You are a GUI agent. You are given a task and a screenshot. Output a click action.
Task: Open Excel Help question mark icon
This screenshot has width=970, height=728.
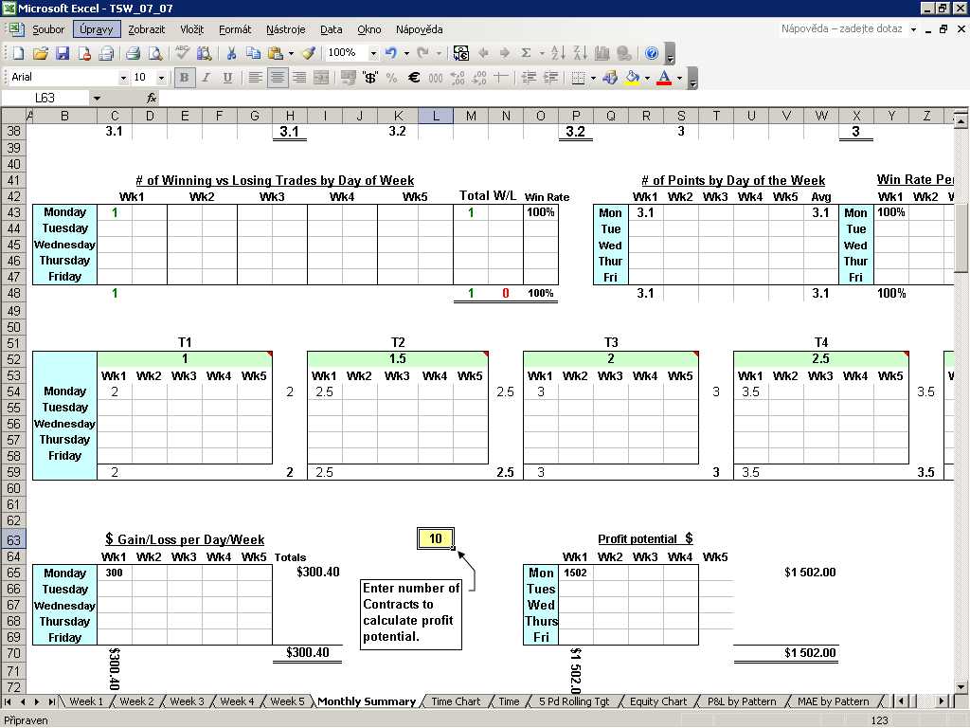tap(652, 53)
